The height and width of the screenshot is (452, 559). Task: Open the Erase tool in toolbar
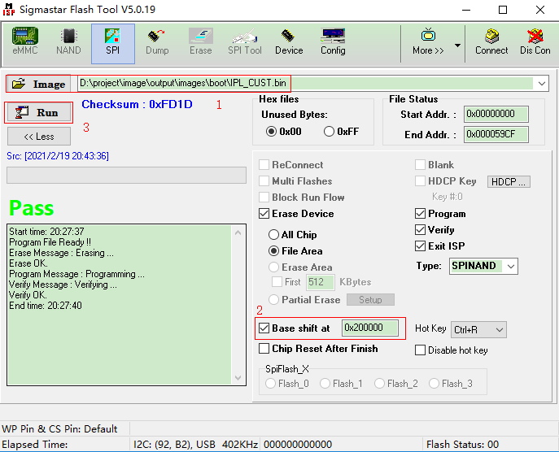(x=201, y=42)
